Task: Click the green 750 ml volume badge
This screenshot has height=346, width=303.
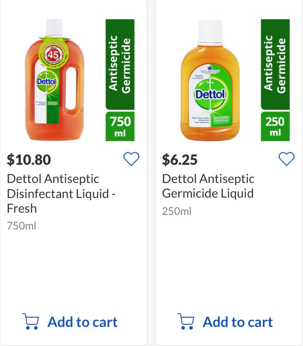Action: [120, 126]
